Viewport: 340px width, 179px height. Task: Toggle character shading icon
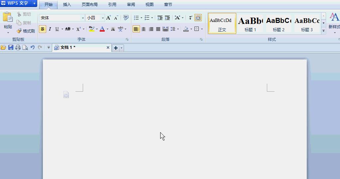click(113, 29)
